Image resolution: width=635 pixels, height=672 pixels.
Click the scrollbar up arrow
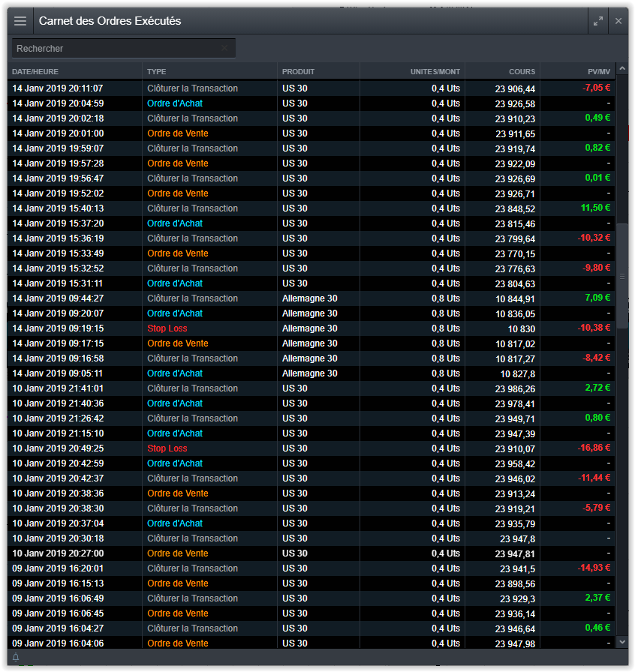622,68
